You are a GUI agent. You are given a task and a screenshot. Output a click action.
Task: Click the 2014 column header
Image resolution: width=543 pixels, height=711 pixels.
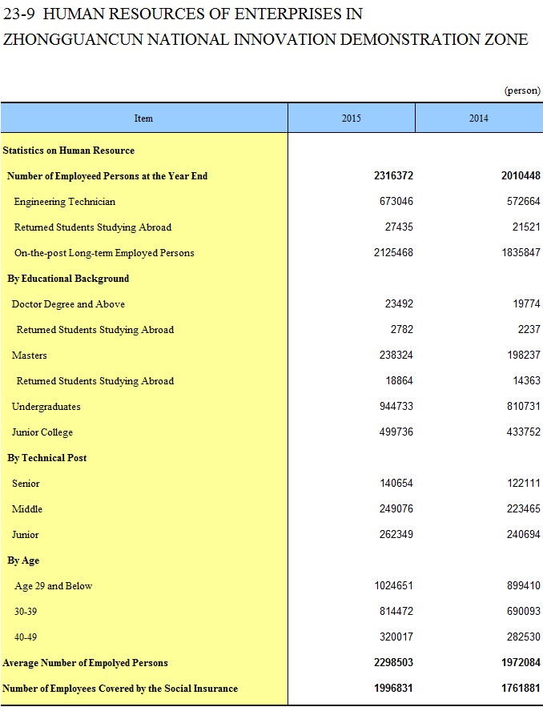479,118
